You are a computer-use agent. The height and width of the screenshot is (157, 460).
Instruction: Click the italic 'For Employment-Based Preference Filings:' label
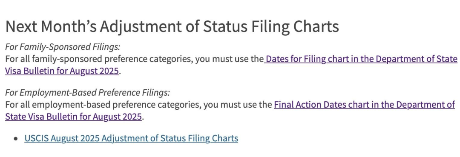click(87, 93)
